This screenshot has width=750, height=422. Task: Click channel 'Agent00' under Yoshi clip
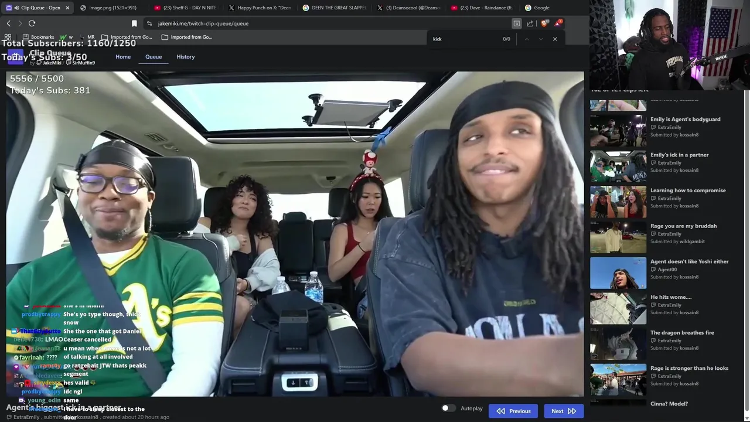click(667, 270)
